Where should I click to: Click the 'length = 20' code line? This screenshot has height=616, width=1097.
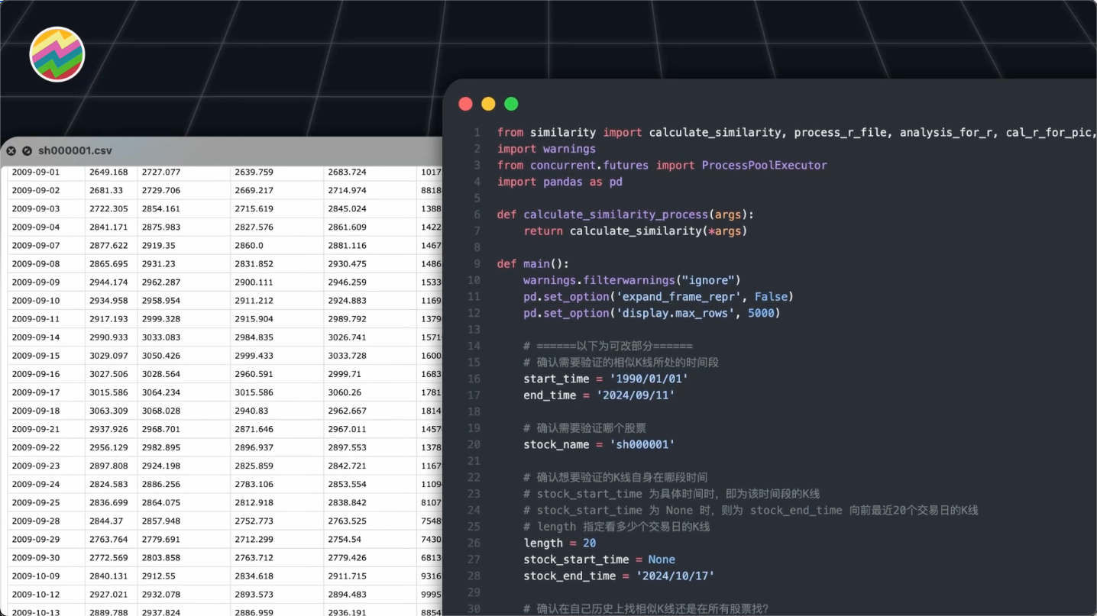(x=559, y=543)
